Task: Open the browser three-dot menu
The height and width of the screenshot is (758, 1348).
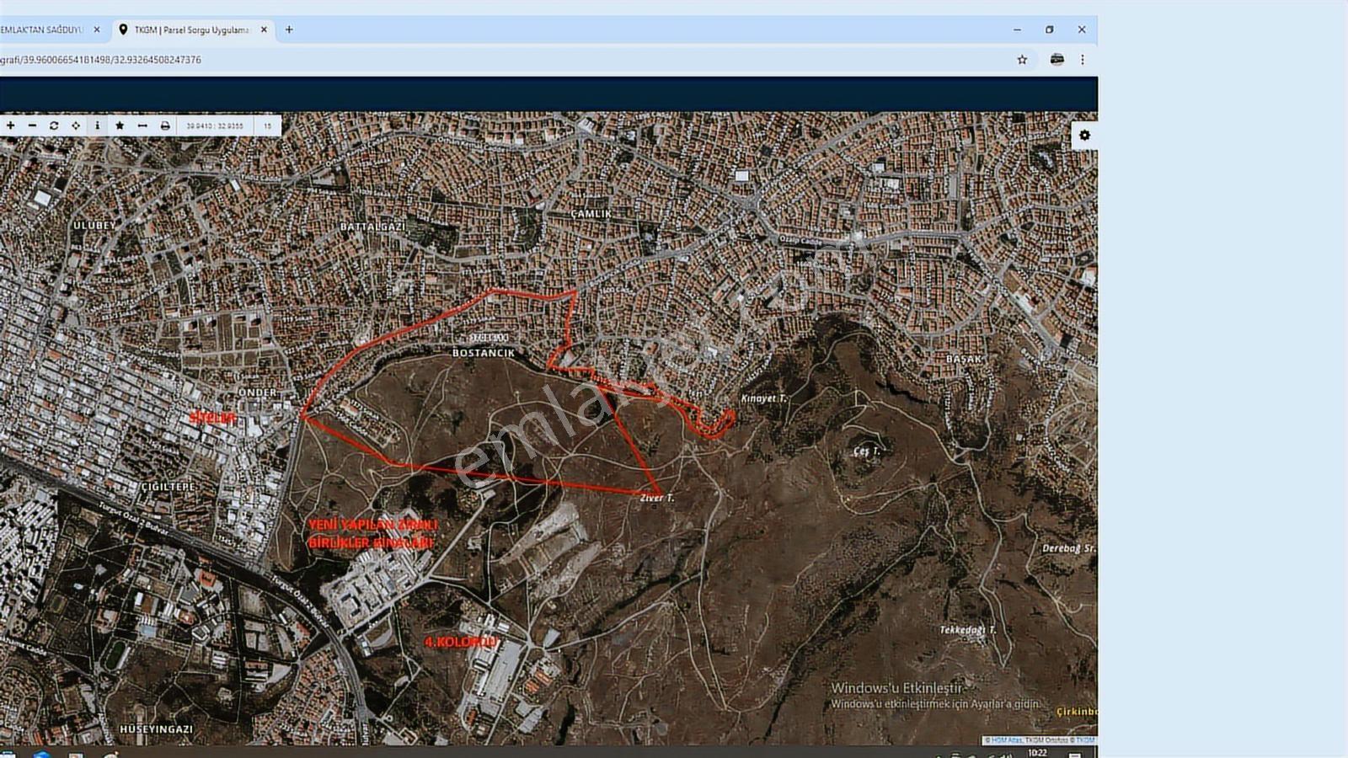Action: [1083, 60]
